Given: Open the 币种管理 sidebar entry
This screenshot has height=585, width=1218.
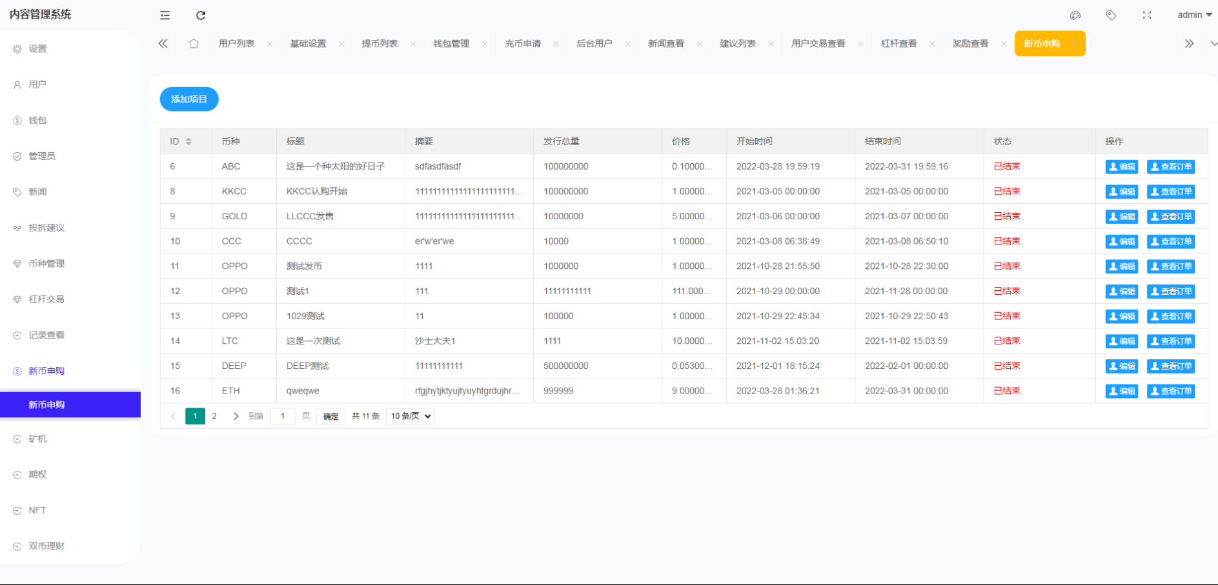Looking at the screenshot, I should (x=45, y=263).
